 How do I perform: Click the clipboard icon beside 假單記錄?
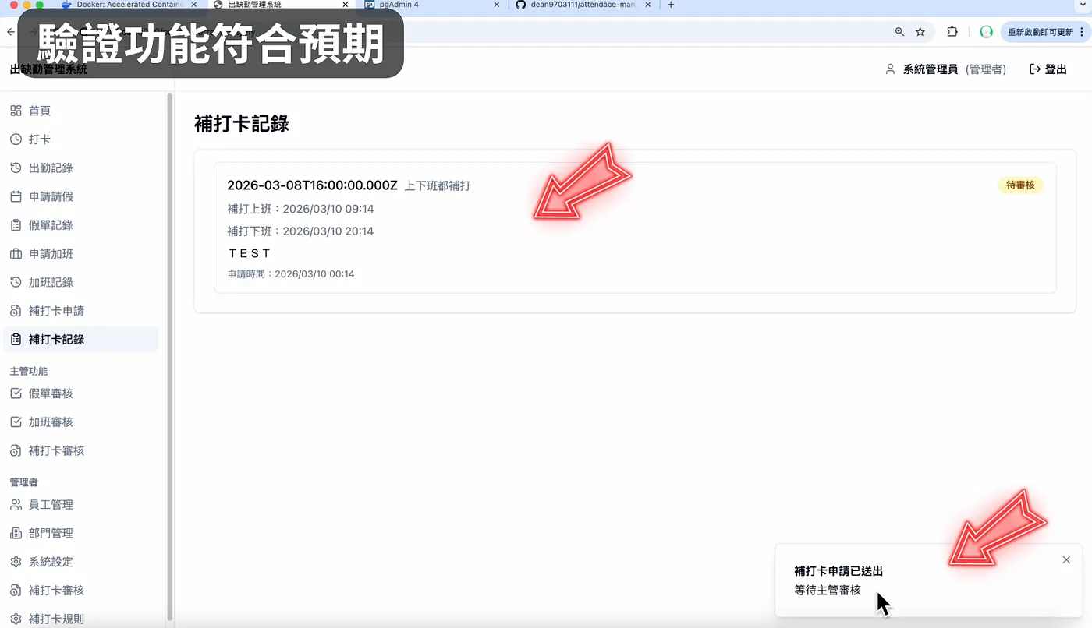pyautogui.click(x=16, y=225)
